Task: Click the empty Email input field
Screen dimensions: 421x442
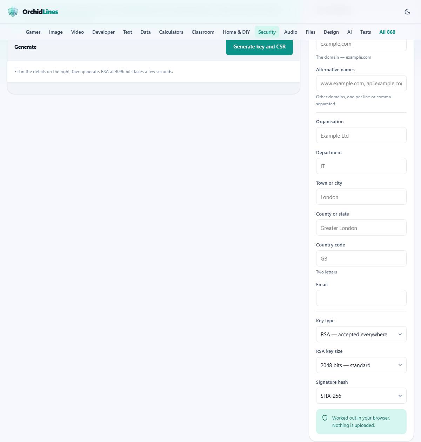Action: (x=361, y=298)
